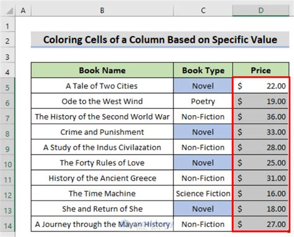Select the price cell 27.00
Image resolution: width=294 pixels, height=237 pixels.
(261, 224)
